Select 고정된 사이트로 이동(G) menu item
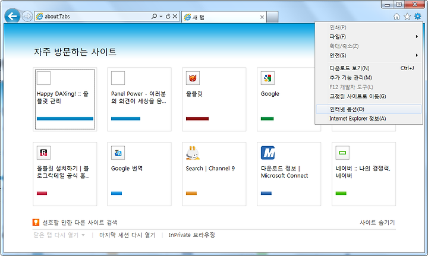The image size is (428, 256). tap(369, 96)
